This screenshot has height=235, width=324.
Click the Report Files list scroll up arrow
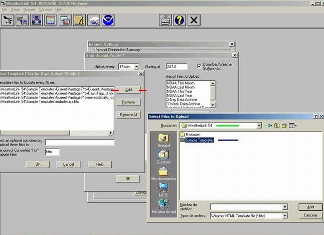213,83
